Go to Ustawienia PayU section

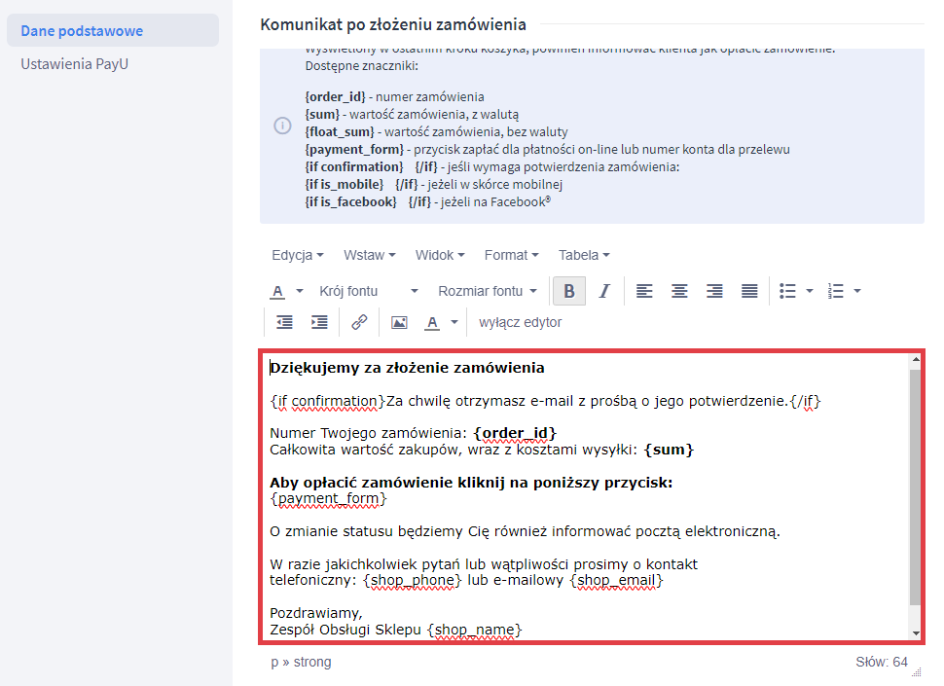pos(75,64)
